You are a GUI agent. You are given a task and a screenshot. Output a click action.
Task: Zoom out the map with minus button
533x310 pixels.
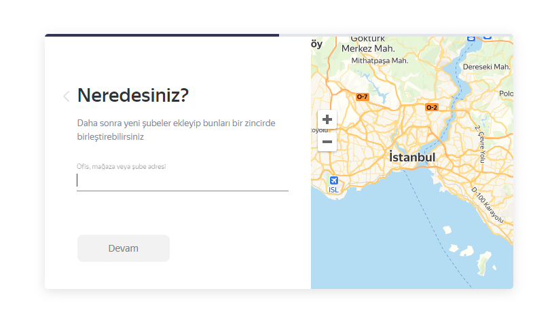(327, 142)
